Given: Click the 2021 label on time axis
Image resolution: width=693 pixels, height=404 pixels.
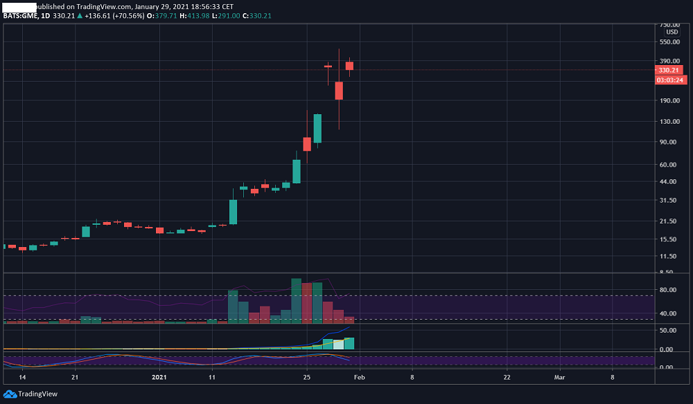Looking at the screenshot, I should pyautogui.click(x=159, y=378).
